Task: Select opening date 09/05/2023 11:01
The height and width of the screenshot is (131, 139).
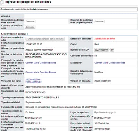Action: (33, 123)
